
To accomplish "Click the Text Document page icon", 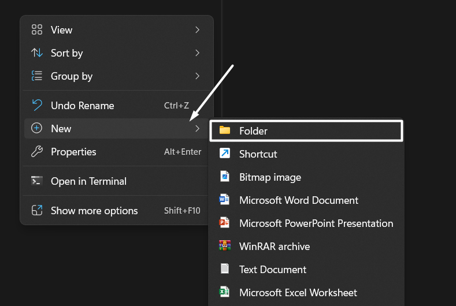I will coord(225,269).
